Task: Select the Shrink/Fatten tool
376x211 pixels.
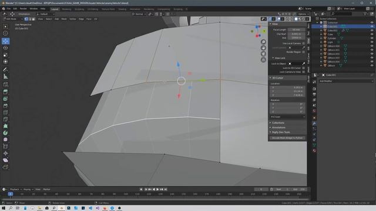Action: pyautogui.click(x=5, y=154)
